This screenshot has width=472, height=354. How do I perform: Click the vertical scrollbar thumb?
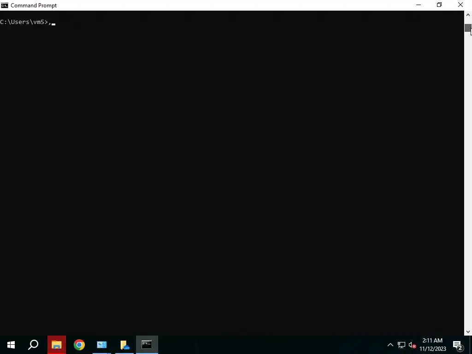(x=468, y=28)
